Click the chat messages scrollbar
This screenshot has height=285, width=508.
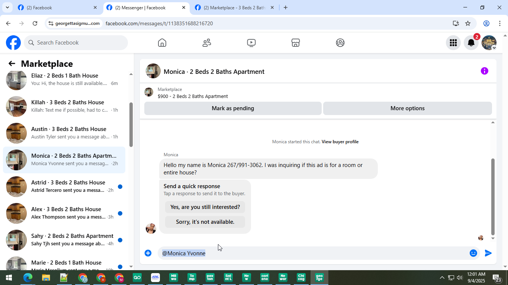pyautogui.click(x=493, y=197)
